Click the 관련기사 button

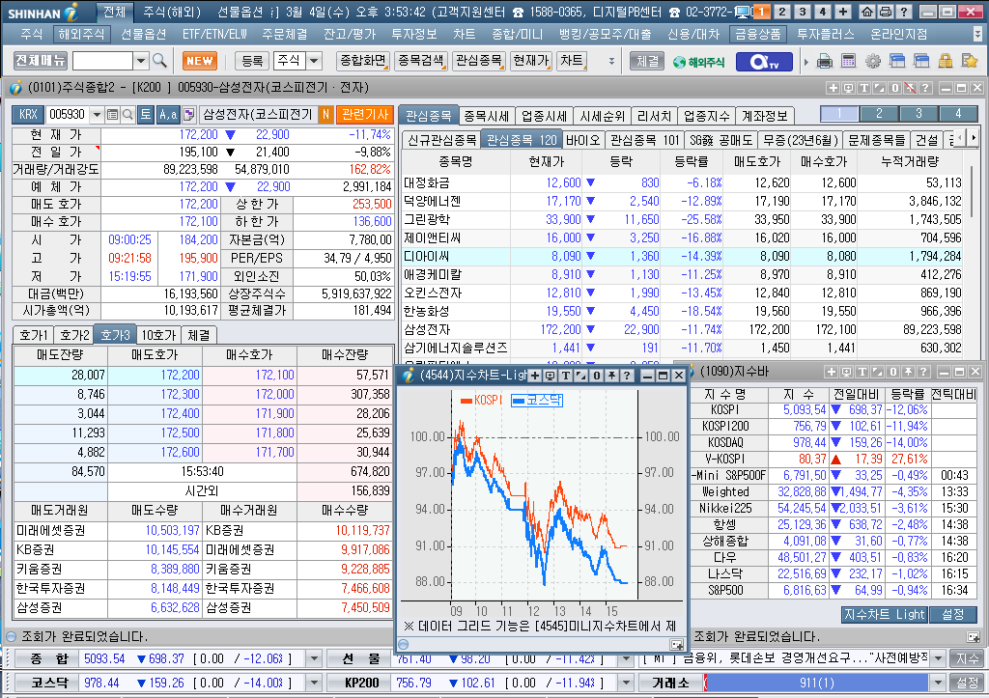pos(364,114)
